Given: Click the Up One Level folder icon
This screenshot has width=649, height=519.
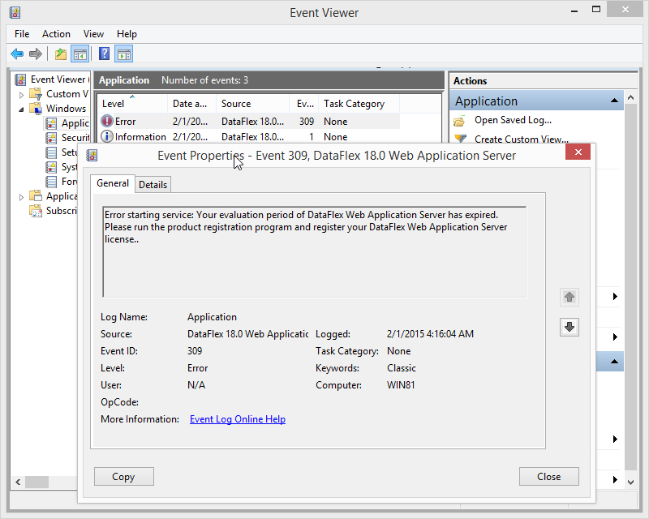Looking at the screenshot, I should [61, 54].
